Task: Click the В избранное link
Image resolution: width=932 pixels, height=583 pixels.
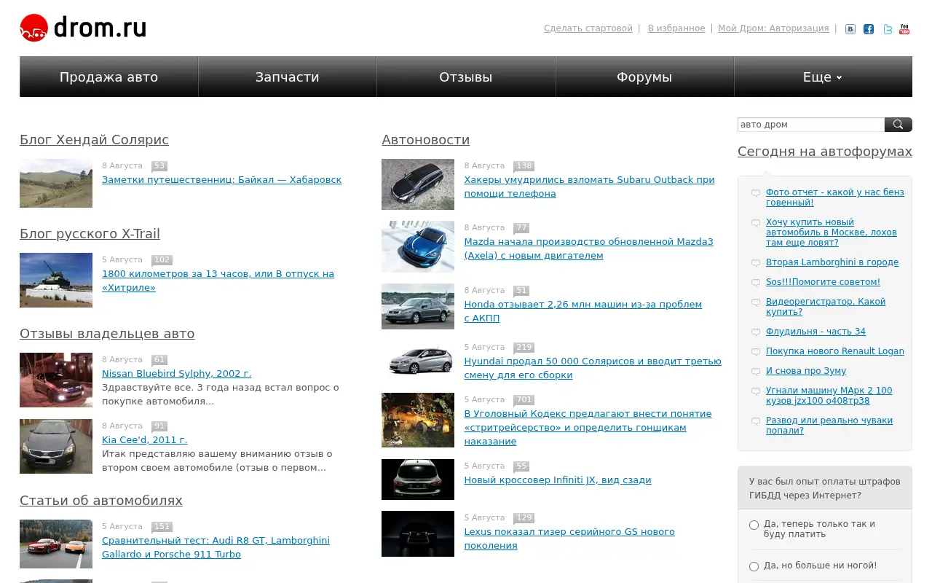Action: pos(676,28)
